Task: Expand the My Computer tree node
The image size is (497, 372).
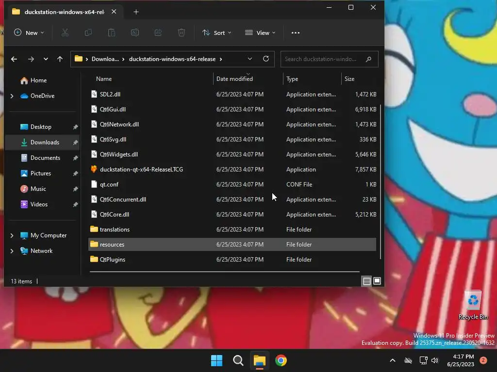Action: [x=12, y=235]
